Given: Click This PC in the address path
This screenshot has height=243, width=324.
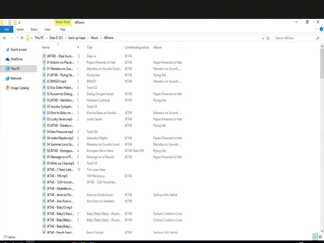Looking at the screenshot, I should point(39,38).
